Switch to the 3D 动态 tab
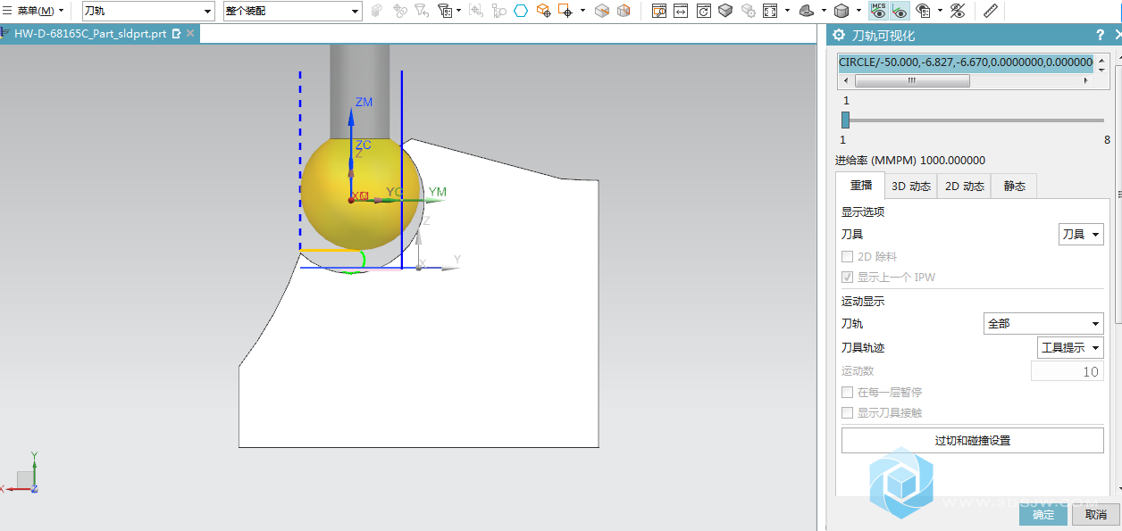The width and height of the screenshot is (1122, 531). tap(911, 187)
